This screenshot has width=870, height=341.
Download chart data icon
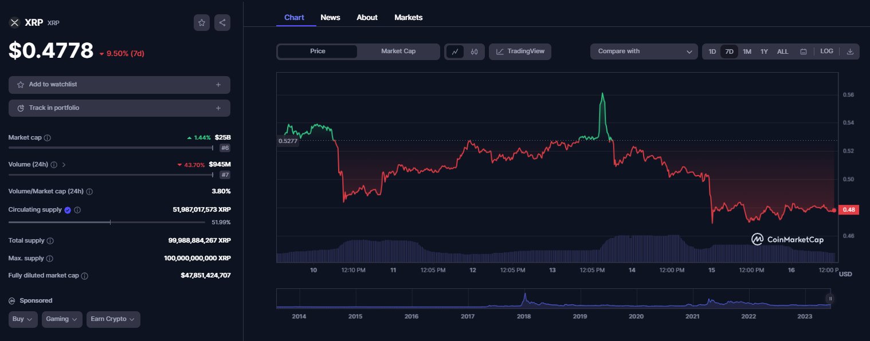click(850, 51)
